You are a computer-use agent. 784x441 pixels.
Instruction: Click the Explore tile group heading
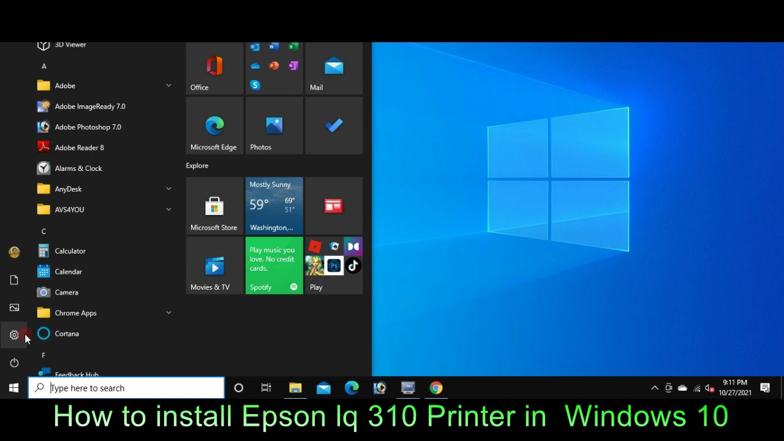click(x=197, y=165)
